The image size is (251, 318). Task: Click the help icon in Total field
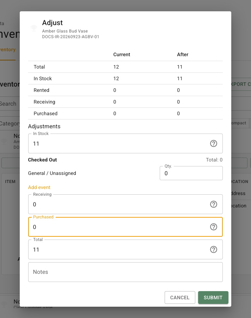[x=213, y=249]
